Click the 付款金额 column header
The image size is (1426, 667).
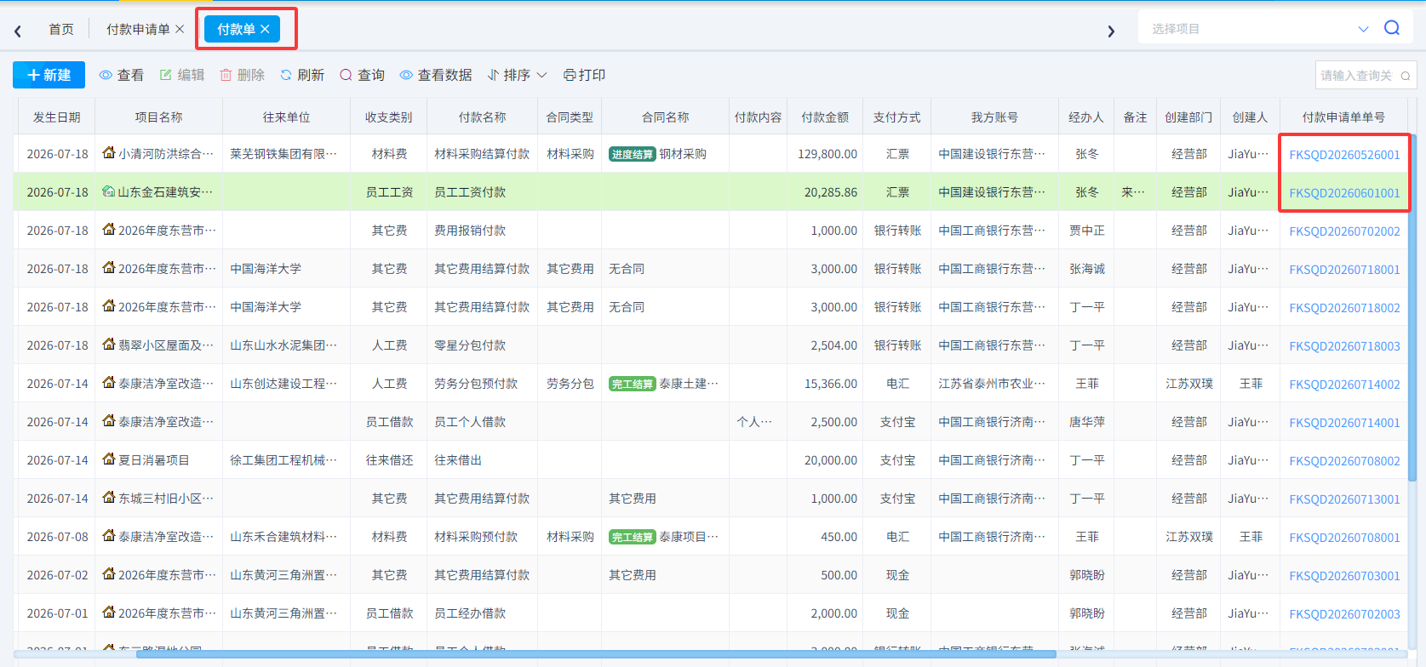pos(825,117)
